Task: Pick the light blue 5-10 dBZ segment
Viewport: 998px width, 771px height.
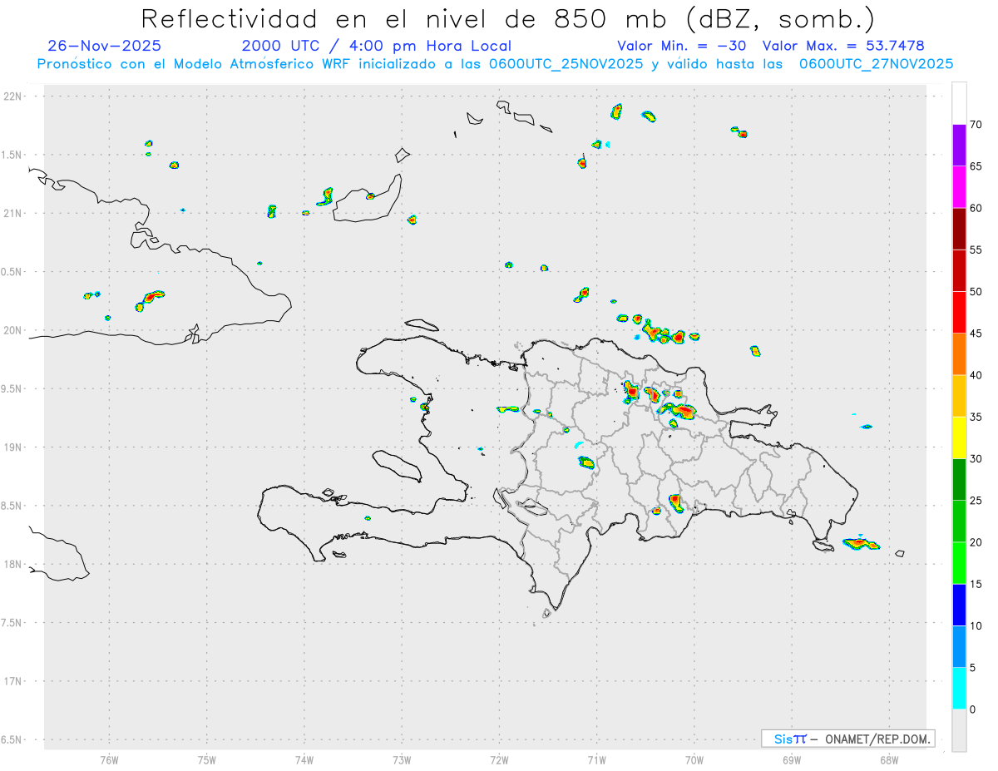Action: [959, 647]
